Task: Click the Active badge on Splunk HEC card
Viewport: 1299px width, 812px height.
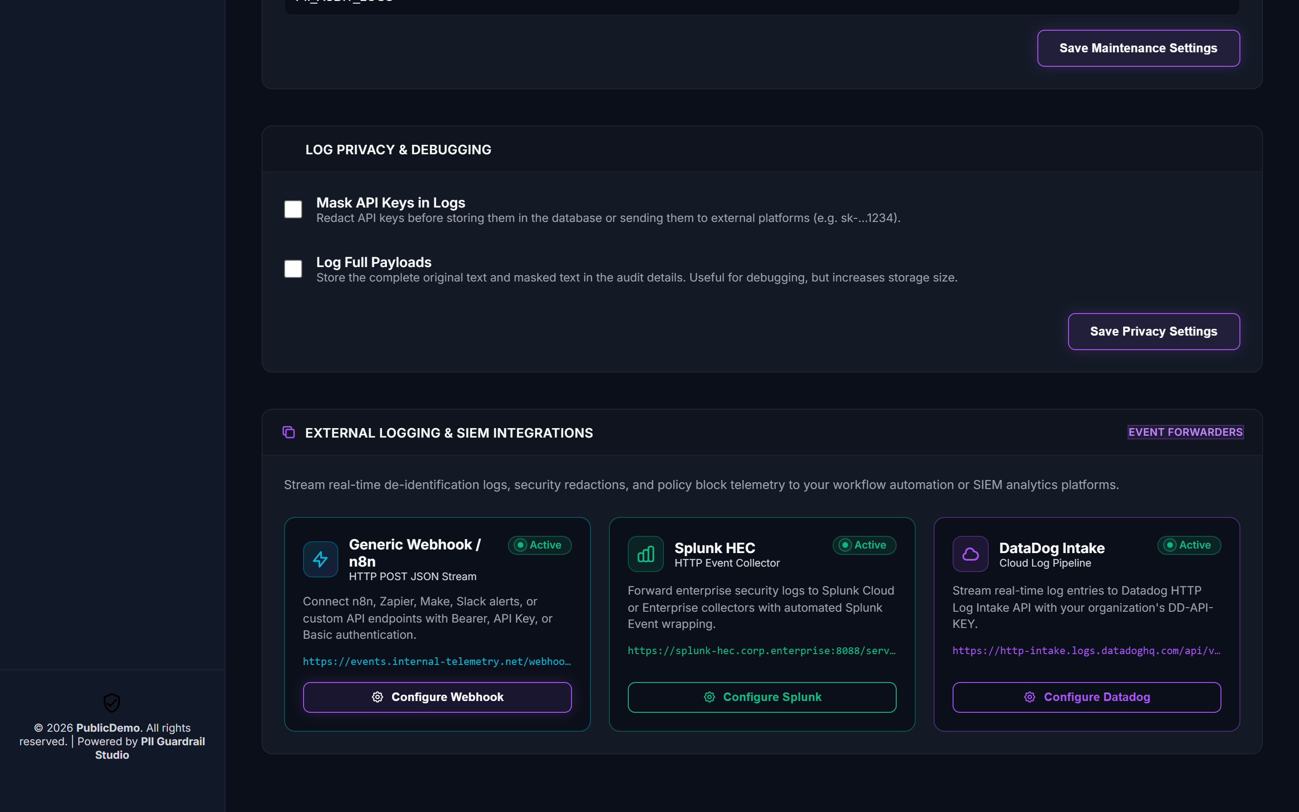Action: [864, 545]
